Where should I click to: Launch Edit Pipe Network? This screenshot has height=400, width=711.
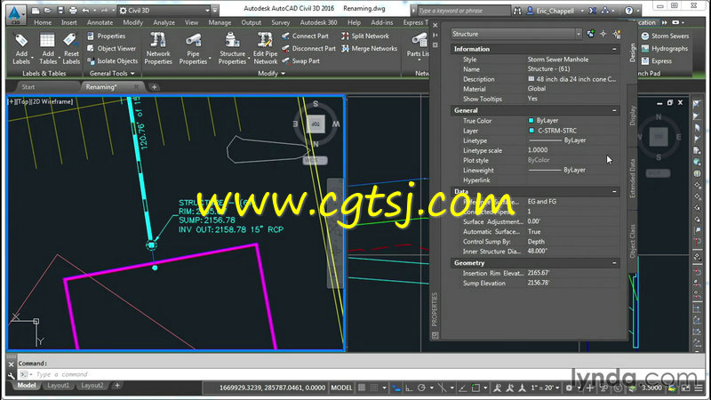(265, 49)
